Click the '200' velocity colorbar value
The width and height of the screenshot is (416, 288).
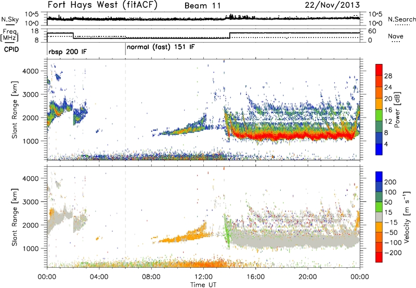(x=390, y=182)
